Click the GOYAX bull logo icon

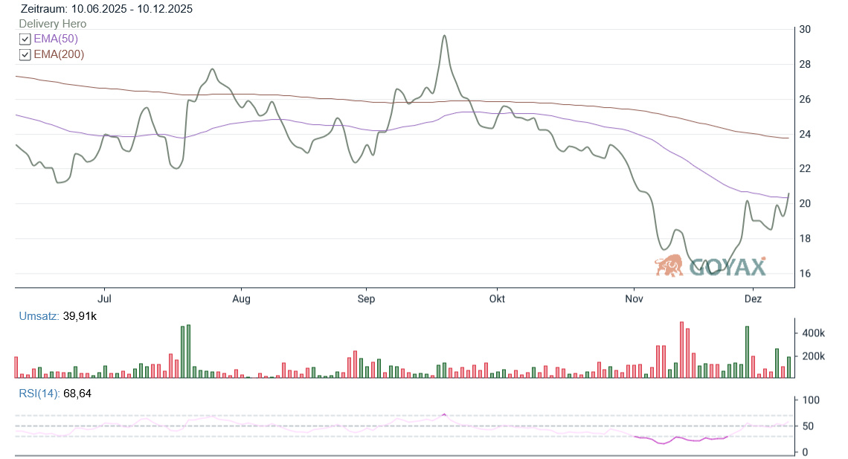[x=669, y=266]
